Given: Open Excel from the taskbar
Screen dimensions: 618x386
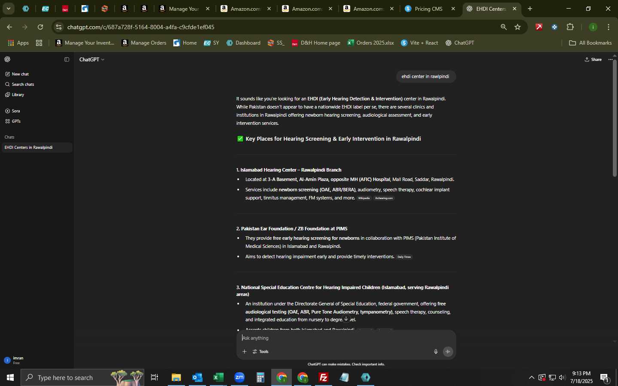Looking at the screenshot, I should pyautogui.click(x=218, y=378).
